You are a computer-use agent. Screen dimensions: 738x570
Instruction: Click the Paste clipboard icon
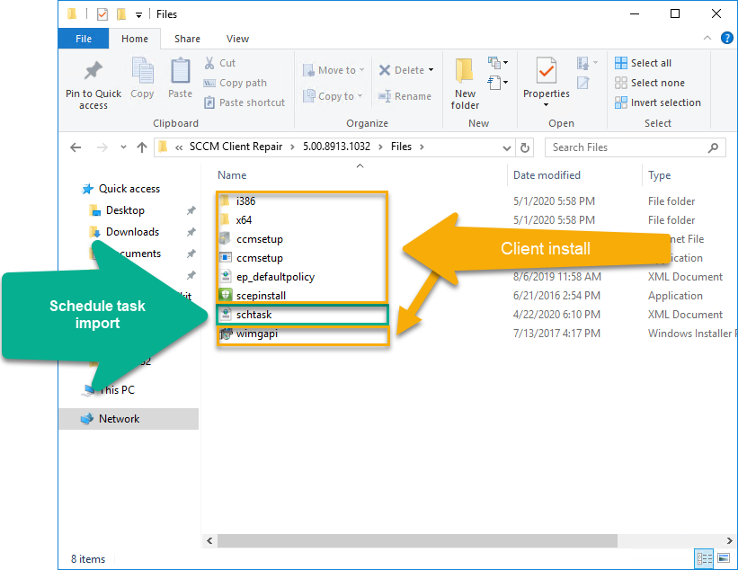pos(181,72)
